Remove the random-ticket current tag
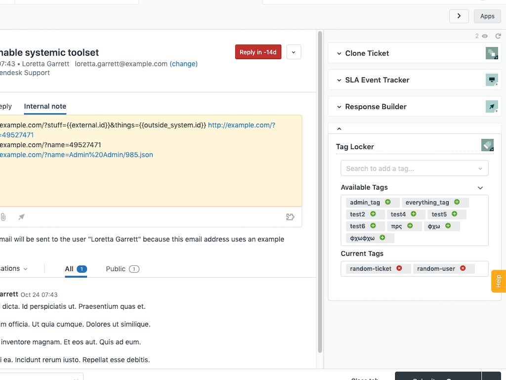The height and width of the screenshot is (380, 506). coord(399,268)
